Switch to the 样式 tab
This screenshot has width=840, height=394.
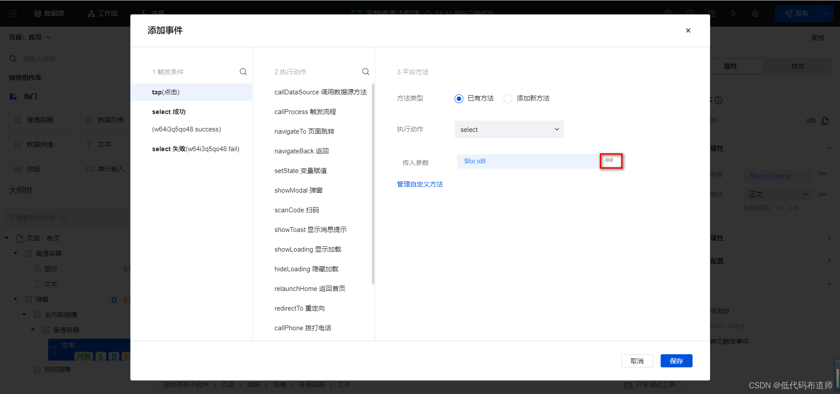pyautogui.click(x=798, y=66)
